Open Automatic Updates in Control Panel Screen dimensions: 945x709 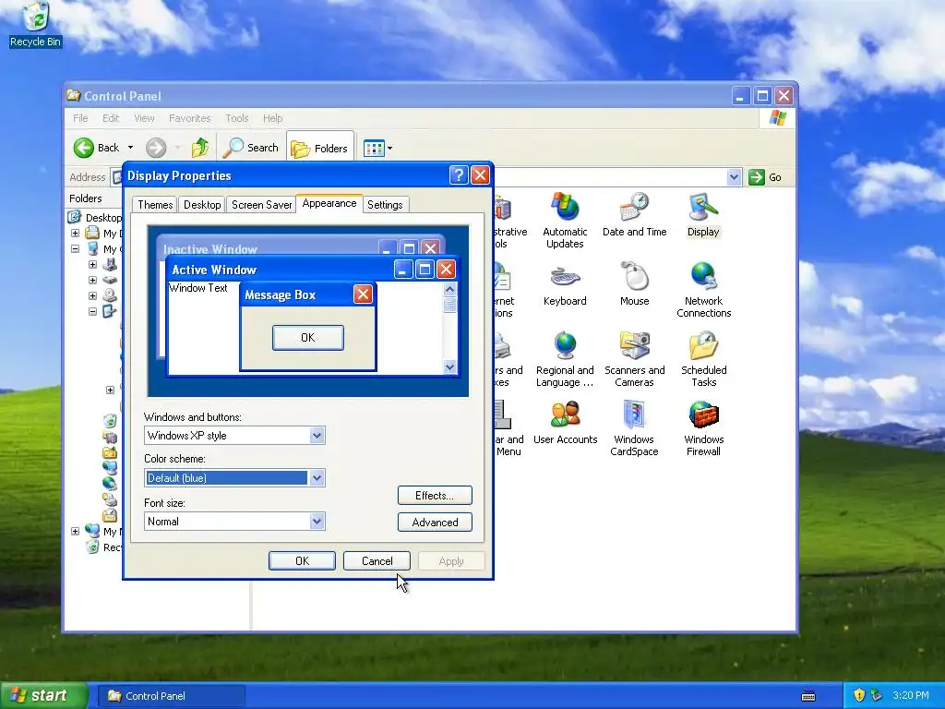(565, 220)
